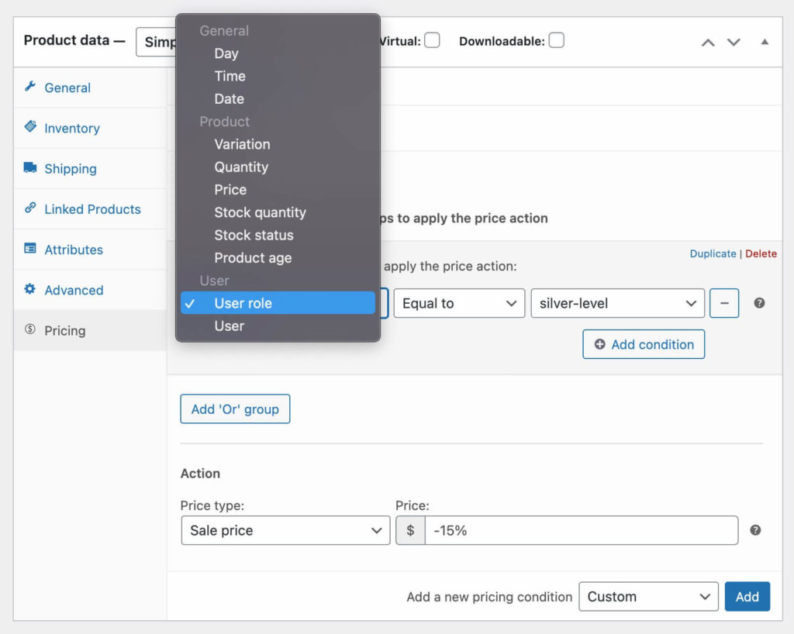Toggle the Downloadable checkbox
The image size is (794, 634).
[x=557, y=40]
